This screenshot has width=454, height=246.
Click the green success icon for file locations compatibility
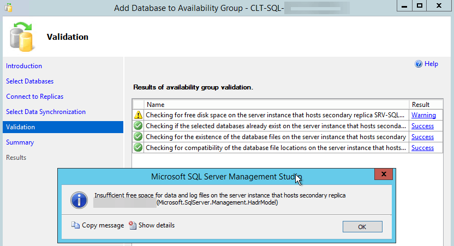[139, 148]
